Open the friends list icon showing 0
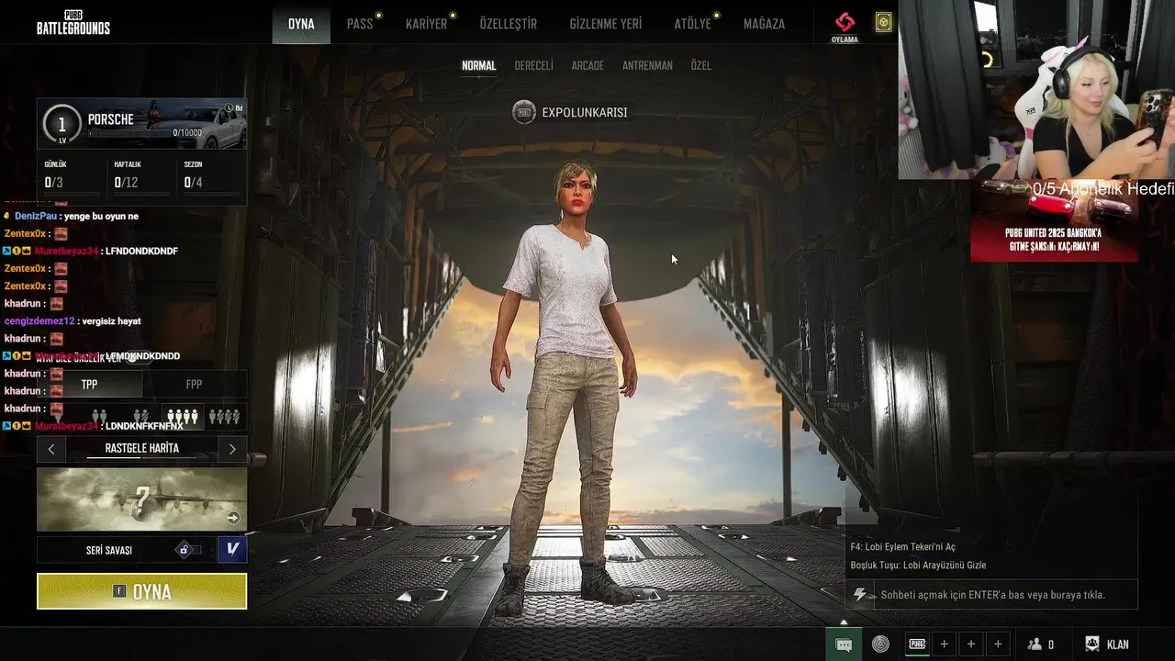 click(1041, 644)
